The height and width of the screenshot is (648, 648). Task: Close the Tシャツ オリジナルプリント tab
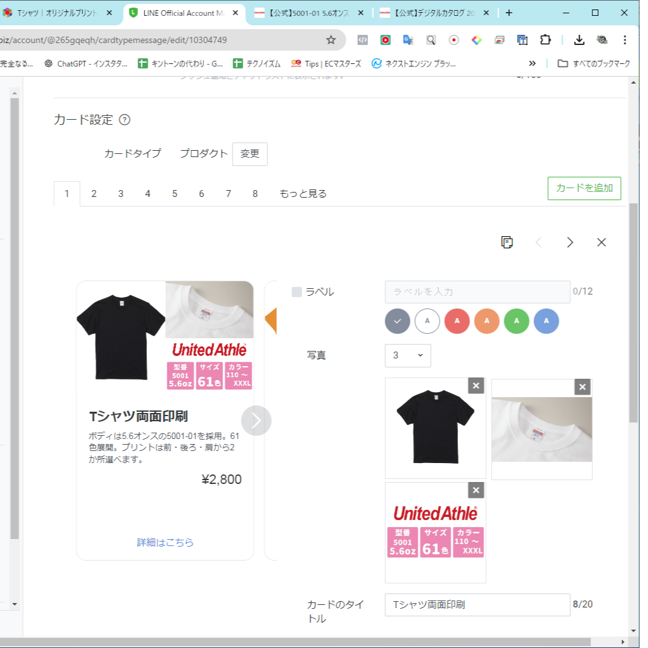click(109, 13)
